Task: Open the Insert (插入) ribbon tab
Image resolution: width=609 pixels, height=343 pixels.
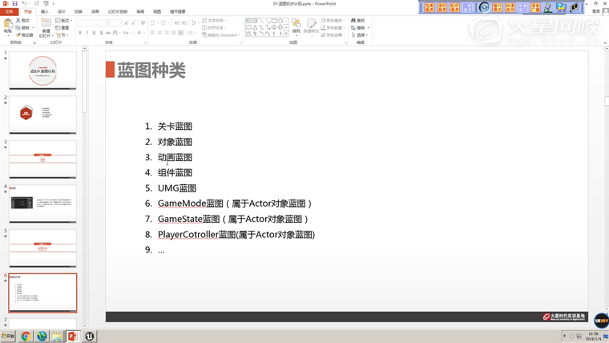Action: click(x=45, y=12)
